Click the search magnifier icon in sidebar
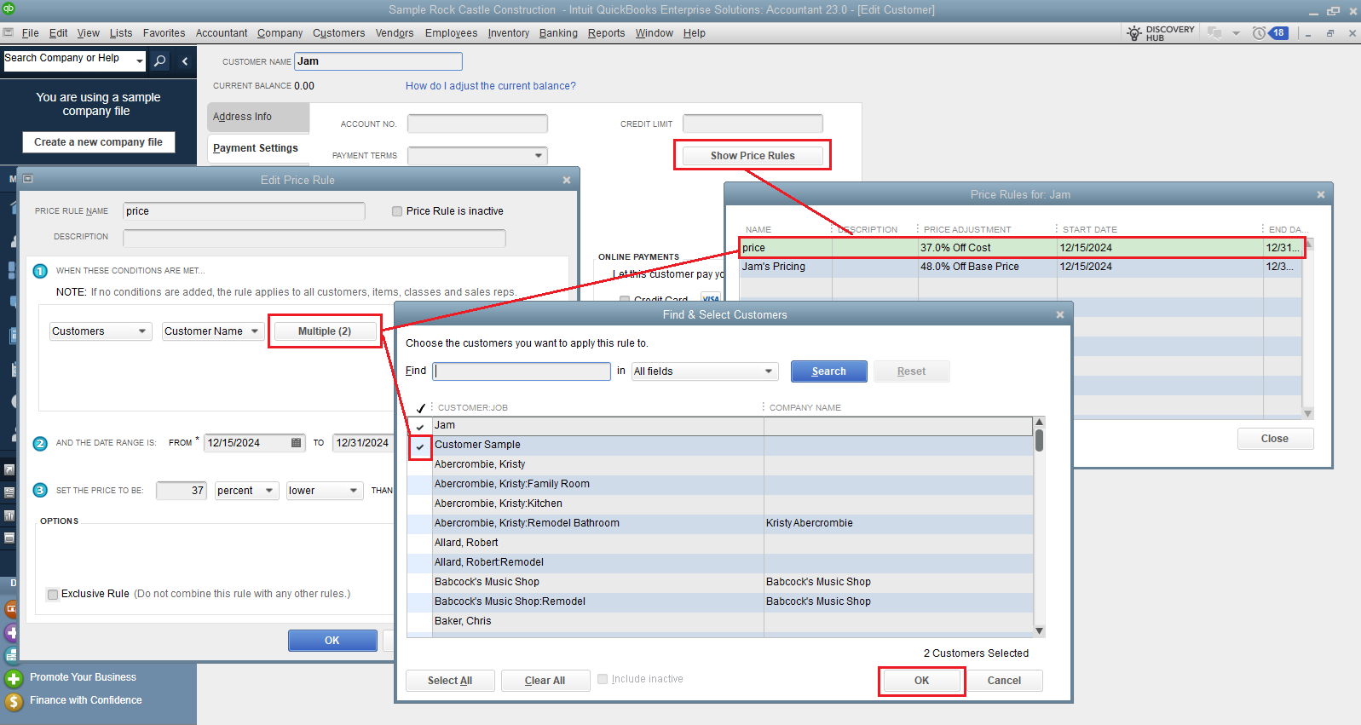 pos(159,60)
